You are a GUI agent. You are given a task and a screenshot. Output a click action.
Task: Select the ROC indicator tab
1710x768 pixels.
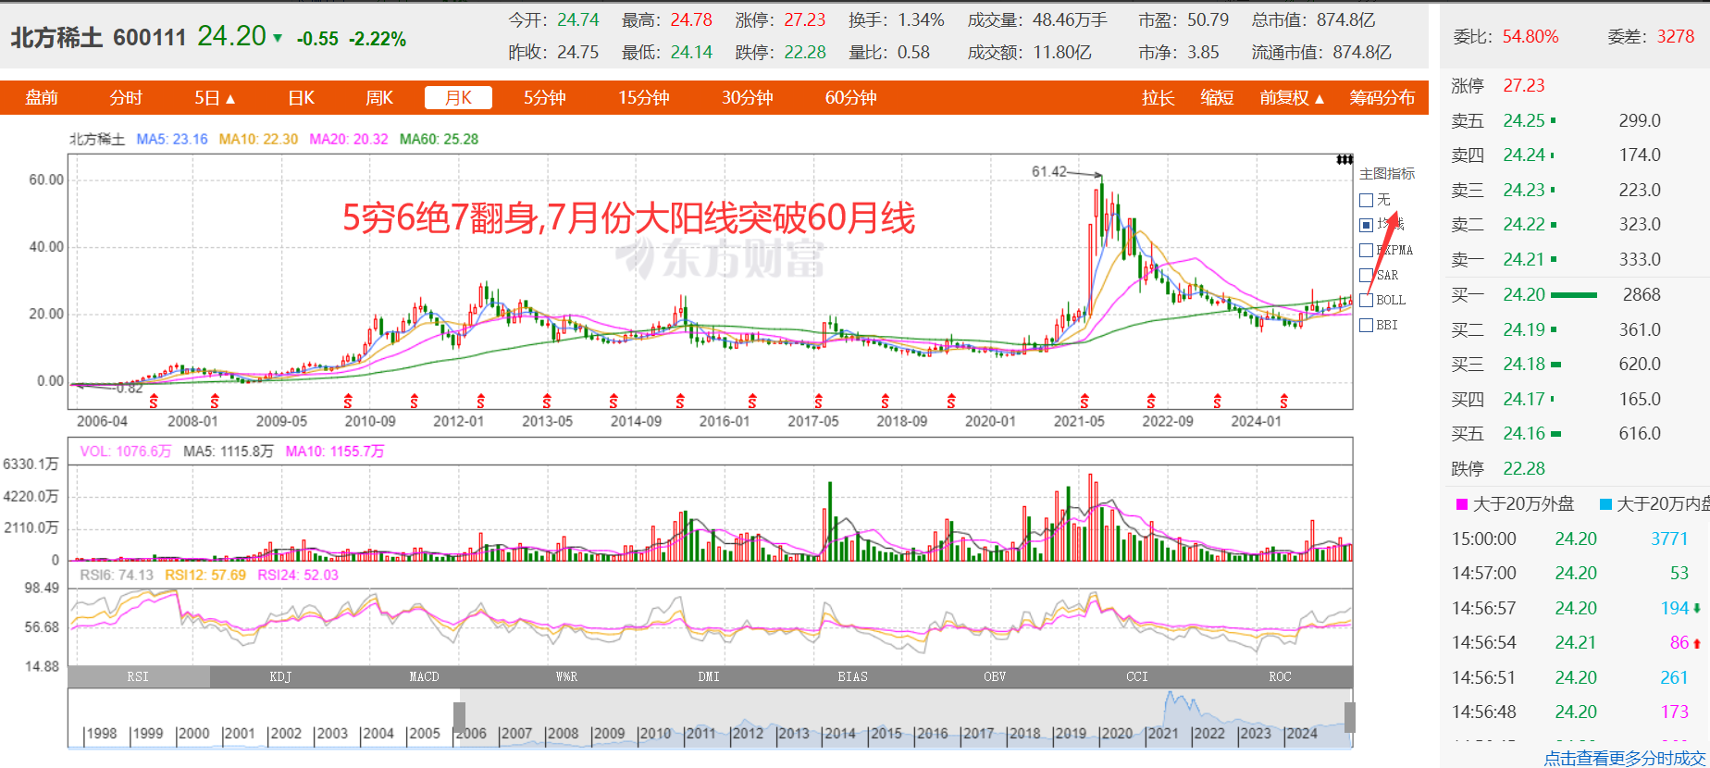click(1281, 677)
